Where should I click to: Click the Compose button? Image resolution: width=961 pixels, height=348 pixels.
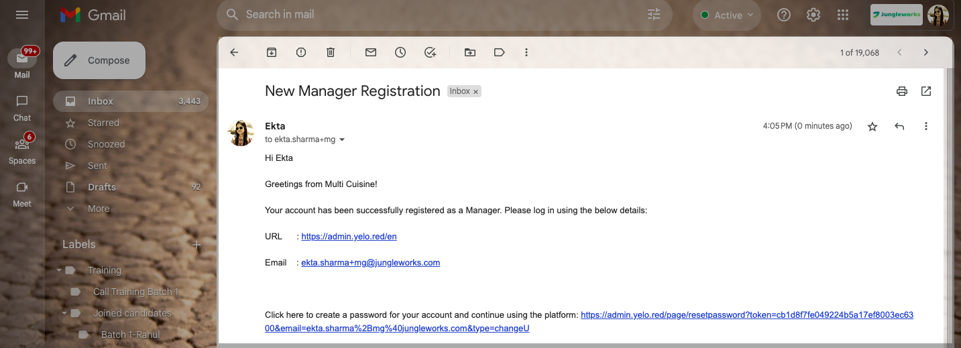point(99,60)
